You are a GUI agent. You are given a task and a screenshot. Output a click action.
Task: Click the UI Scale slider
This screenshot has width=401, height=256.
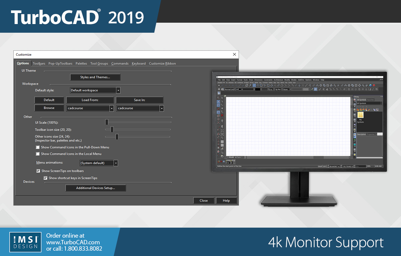138,122
